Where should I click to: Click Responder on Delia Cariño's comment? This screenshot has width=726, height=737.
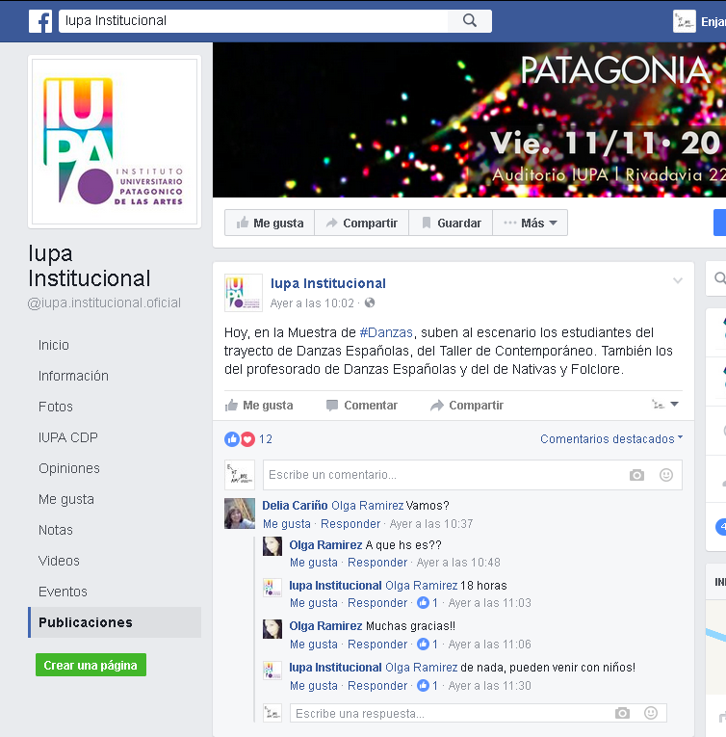[350, 524]
